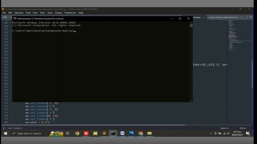Close the image_instance_segmentation.py tab
The image size is (257, 144).
(241, 17)
